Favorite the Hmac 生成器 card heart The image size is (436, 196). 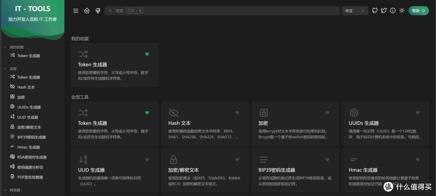[x=418, y=160]
